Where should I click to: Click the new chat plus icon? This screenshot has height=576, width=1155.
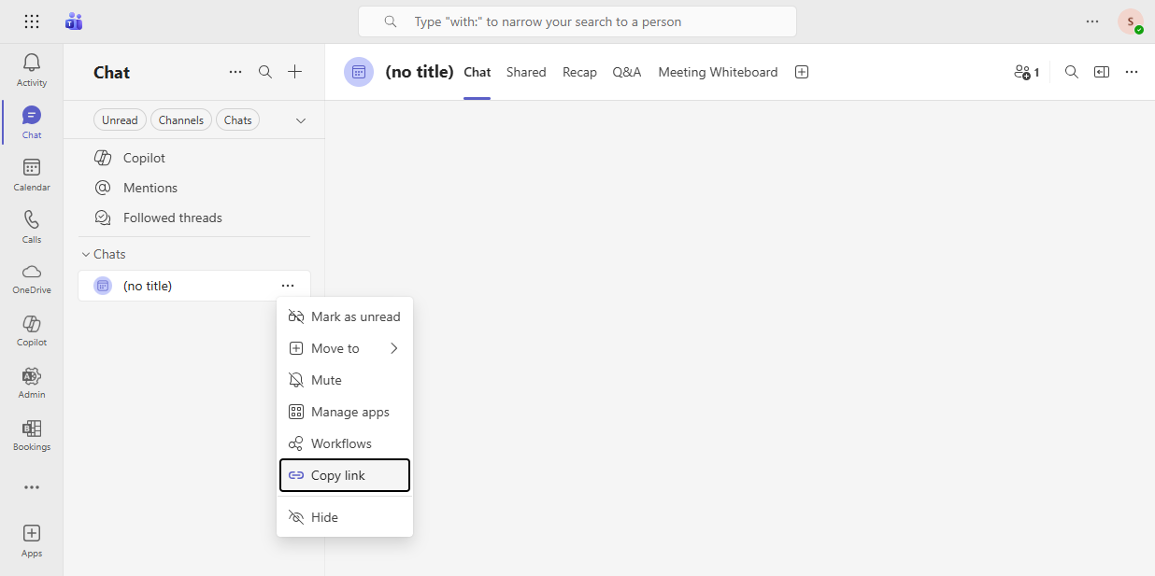(x=294, y=72)
